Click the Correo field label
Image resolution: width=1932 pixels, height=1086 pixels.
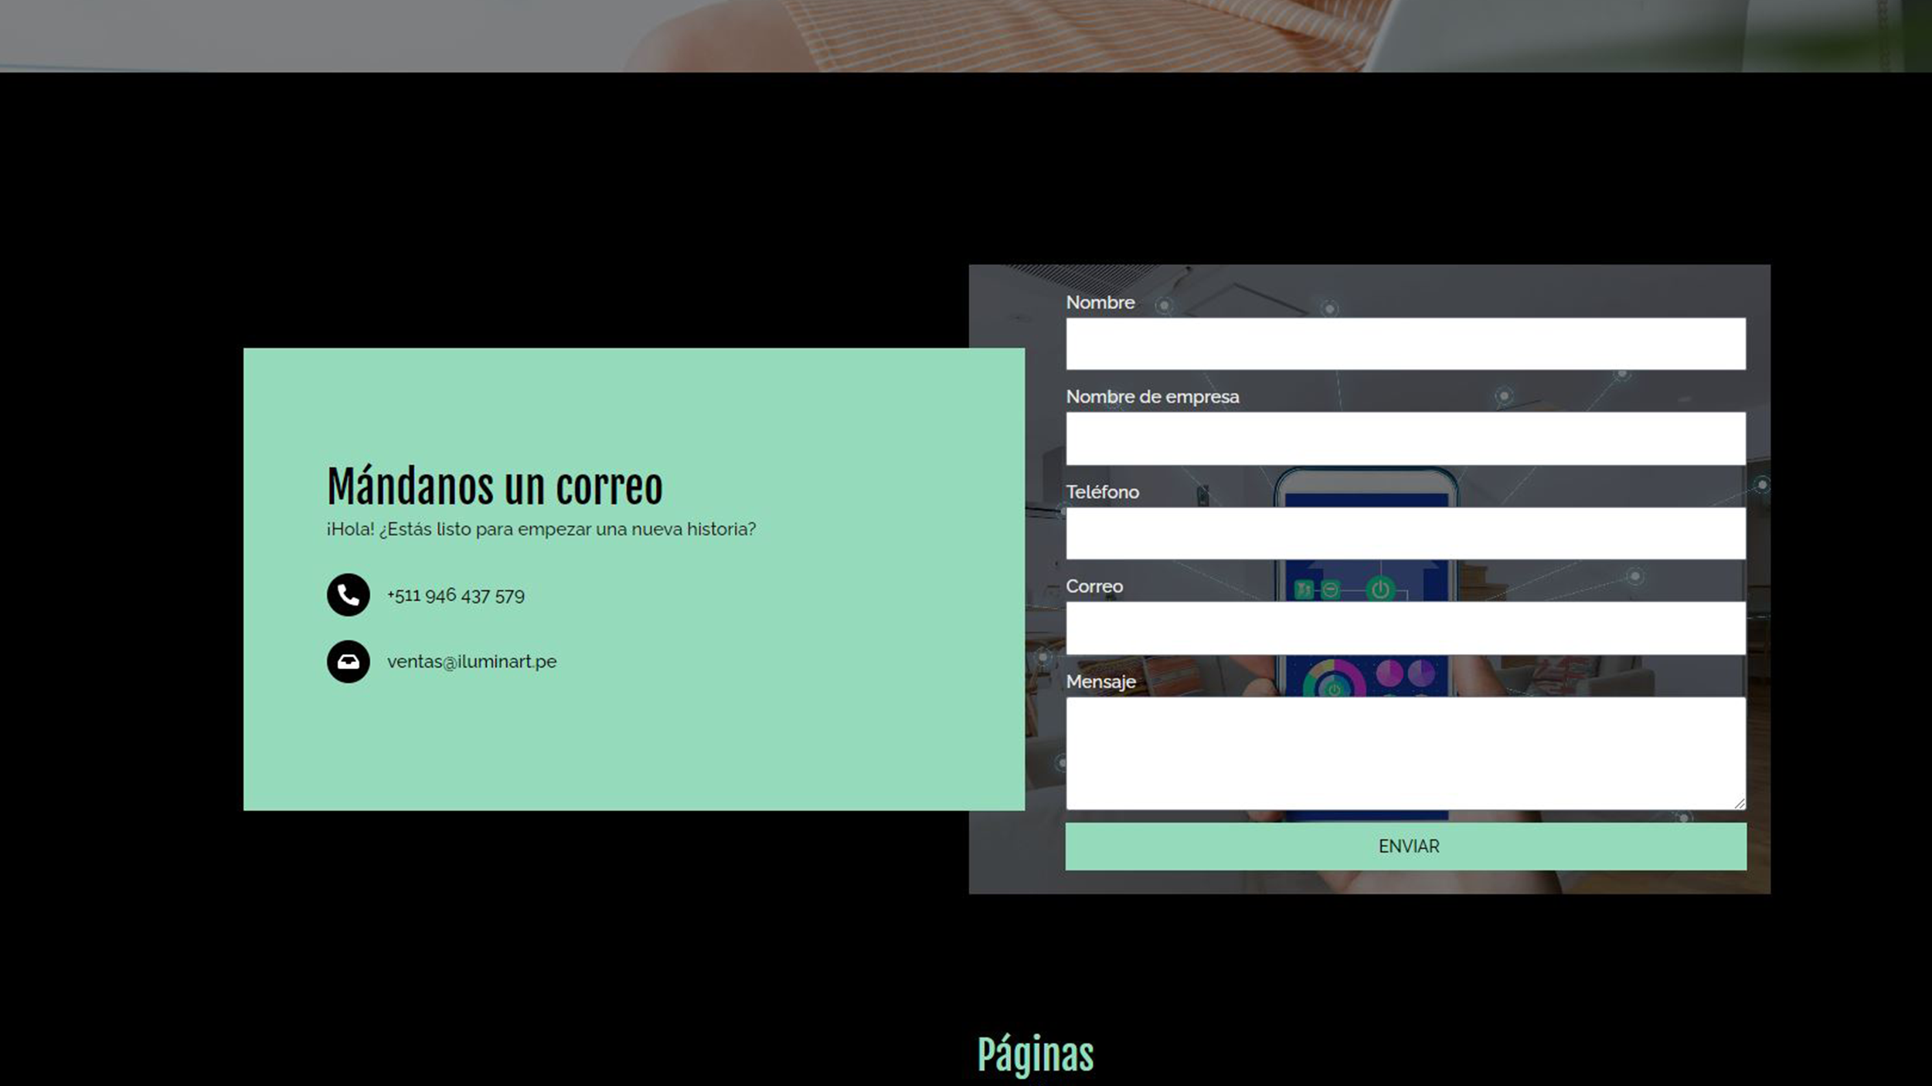click(1094, 586)
